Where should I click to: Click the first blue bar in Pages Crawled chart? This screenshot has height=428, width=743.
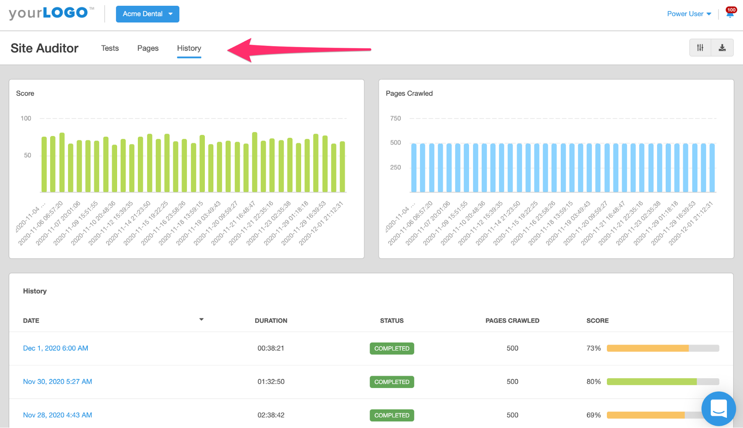click(x=414, y=168)
